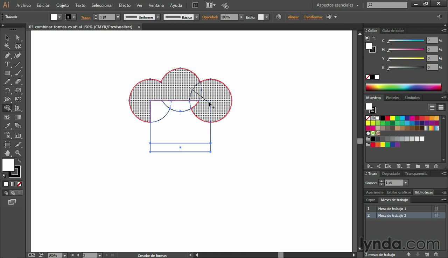Select the Artboard tool
The image size is (448, 258).
[x=7, y=144]
